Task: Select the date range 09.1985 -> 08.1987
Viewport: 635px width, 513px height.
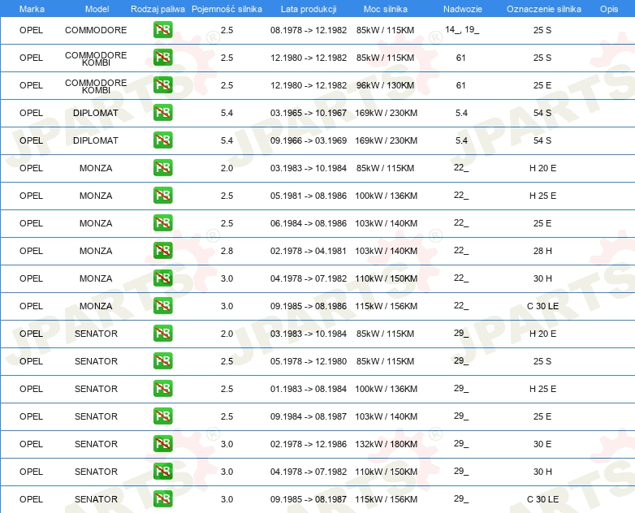Action: pyautogui.click(x=309, y=499)
